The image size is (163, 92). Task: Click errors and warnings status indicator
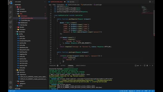pos(12,91)
